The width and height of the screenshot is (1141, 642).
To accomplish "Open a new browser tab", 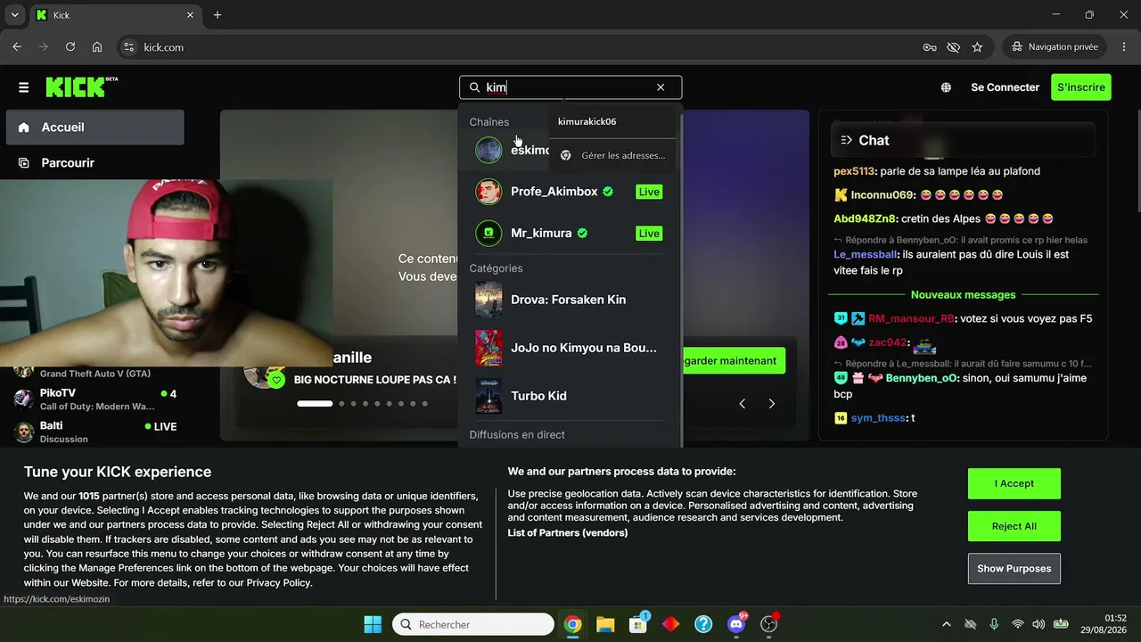I will click(x=218, y=15).
